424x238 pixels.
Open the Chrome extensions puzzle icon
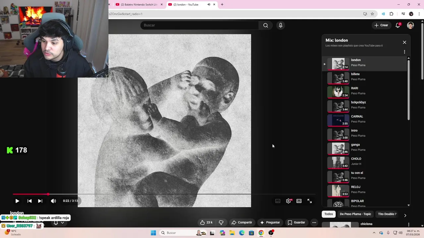tap(392, 14)
